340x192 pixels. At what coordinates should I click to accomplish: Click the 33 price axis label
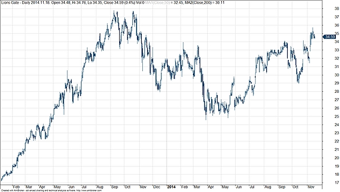coord(337,50)
